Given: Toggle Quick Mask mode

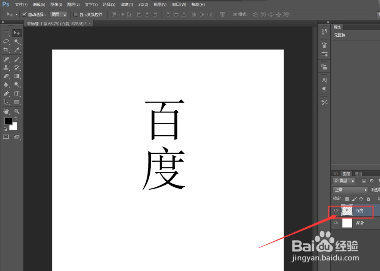Looking at the screenshot, I should [x=6, y=137].
